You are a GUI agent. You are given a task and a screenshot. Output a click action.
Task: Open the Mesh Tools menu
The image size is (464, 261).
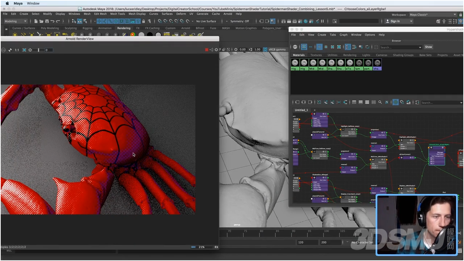click(117, 14)
